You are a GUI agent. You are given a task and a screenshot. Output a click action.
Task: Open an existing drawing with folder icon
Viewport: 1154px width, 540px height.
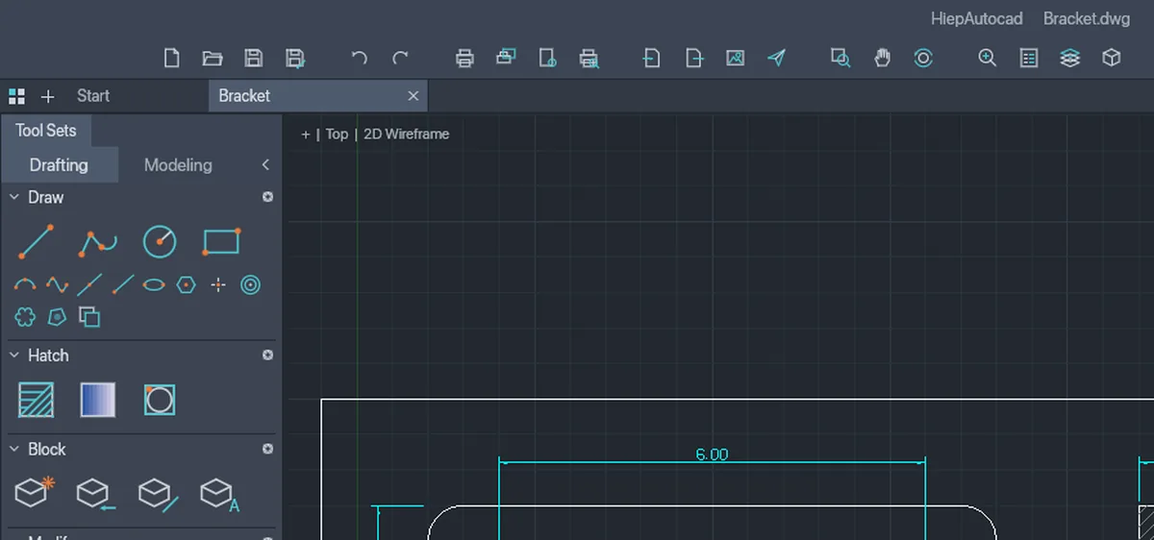[x=213, y=58]
